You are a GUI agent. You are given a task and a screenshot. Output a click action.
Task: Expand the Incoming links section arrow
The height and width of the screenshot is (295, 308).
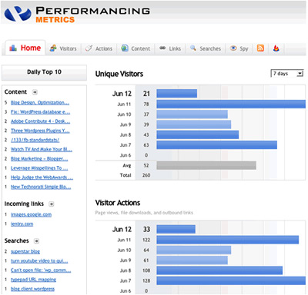click(x=52, y=204)
